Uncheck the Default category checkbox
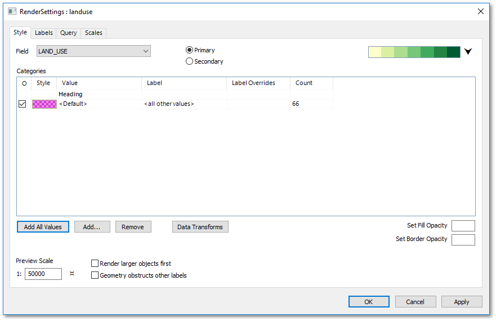The height and width of the screenshot is (321, 496). coord(22,104)
